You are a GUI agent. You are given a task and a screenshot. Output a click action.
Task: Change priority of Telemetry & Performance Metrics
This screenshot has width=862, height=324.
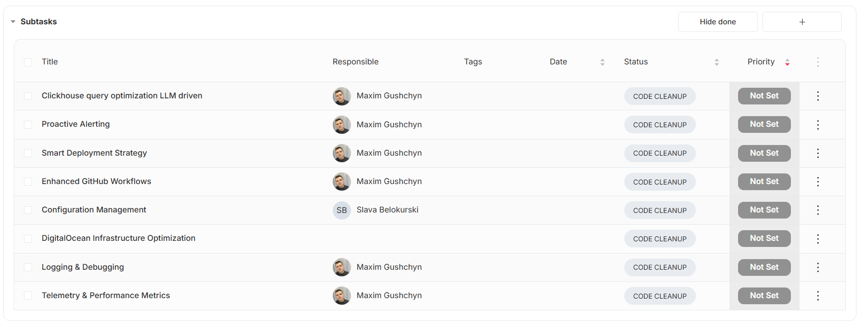point(764,296)
